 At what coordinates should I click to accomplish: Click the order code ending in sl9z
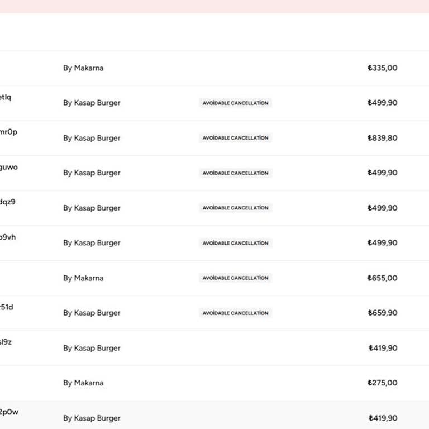(6, 342)
